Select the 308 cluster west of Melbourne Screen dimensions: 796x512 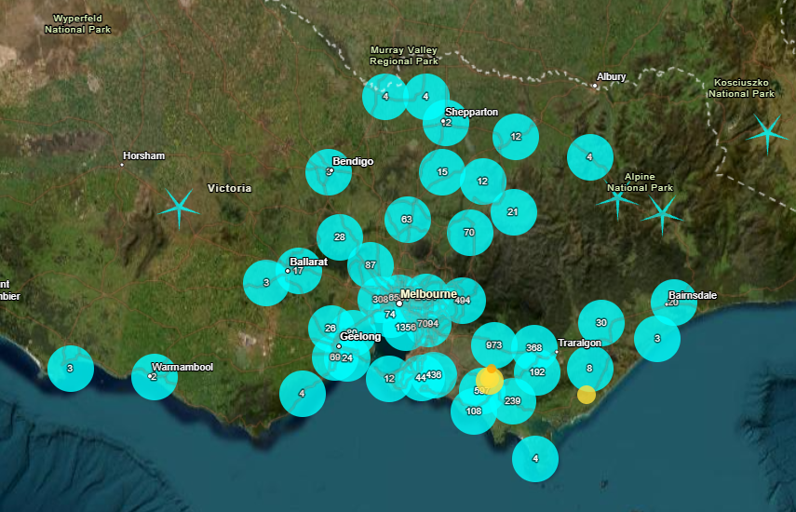pyautogui.click(x=380, y=300)
